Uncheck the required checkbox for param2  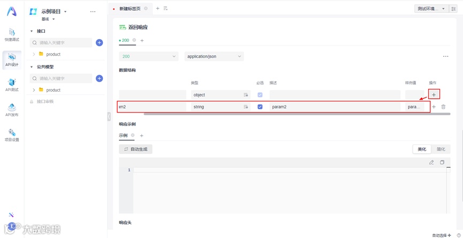[x=260, y=107]
